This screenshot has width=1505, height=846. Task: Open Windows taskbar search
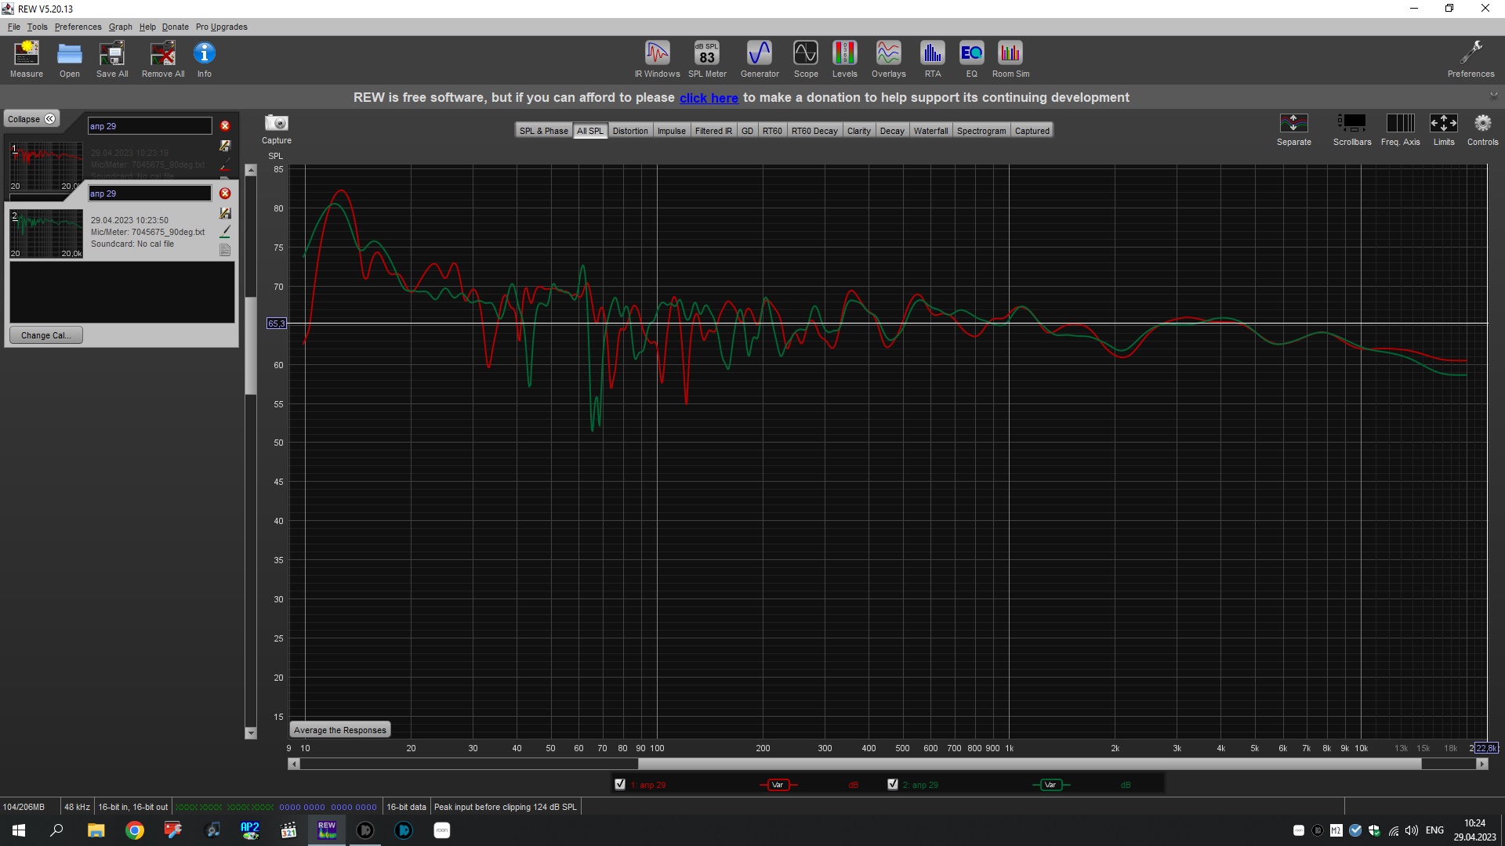(56, 830)
